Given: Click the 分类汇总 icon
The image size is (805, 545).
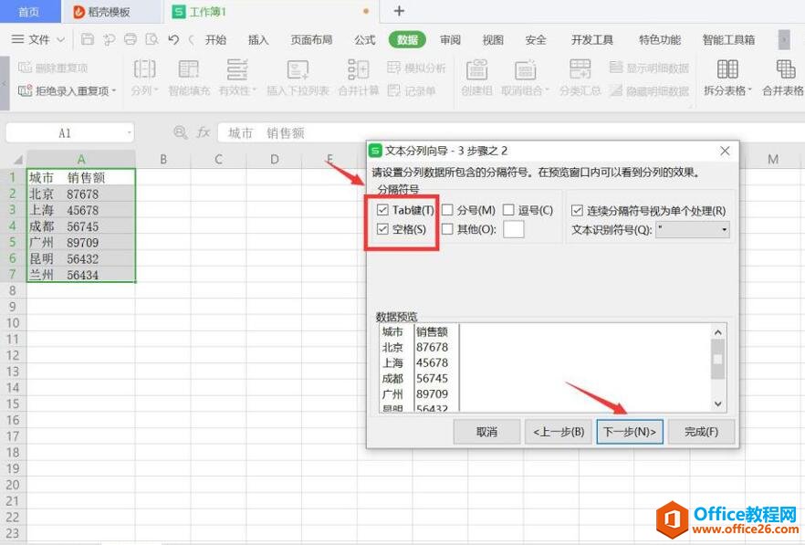Looking at the screenshot, I should [580, 68].
